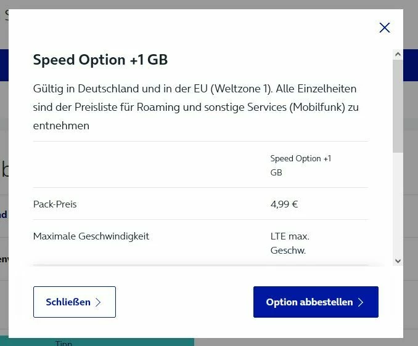Click the teal Tipp label behind the dialog
The width and height of the screenshot is (418, 346).
click(x=64, y=343)
